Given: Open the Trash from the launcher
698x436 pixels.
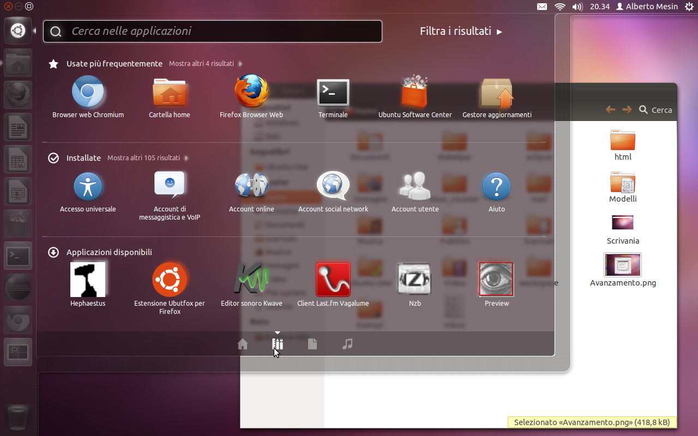Looking at the screenshot, I should (17, 417).
